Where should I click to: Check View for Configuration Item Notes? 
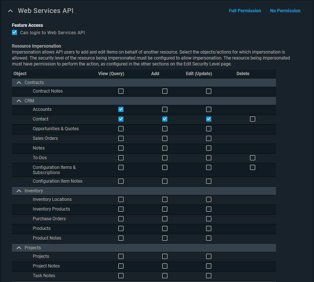pos(121,181)
